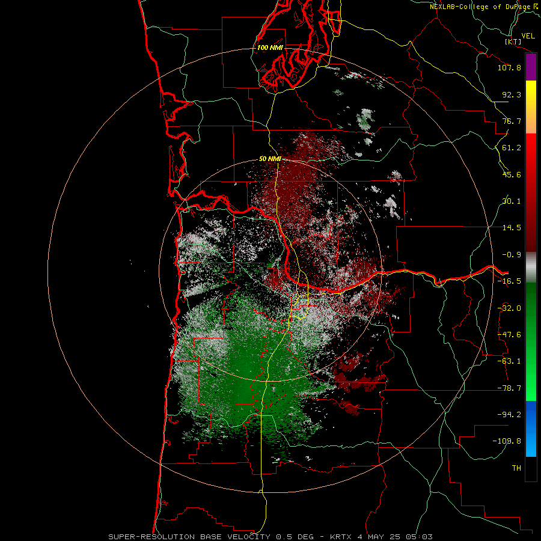541x541 pixels.
Task: Select the blue segment of velocity scale
Action: tap(531, 429)
